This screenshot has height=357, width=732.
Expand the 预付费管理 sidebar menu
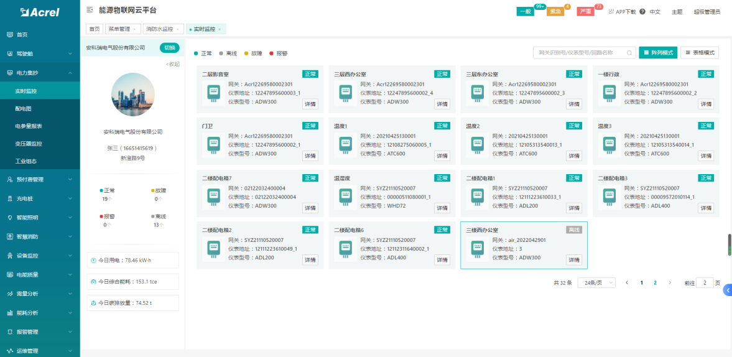[40, 180]
